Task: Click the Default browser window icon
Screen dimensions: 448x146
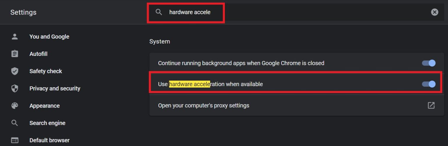Action: pyautogui.click(x=15, y=140)
